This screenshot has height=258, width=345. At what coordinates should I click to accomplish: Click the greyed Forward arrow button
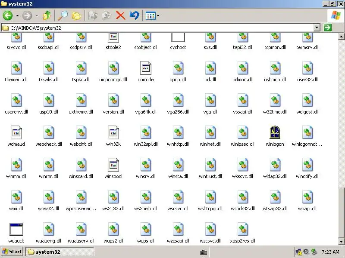(x=27, y=15)
